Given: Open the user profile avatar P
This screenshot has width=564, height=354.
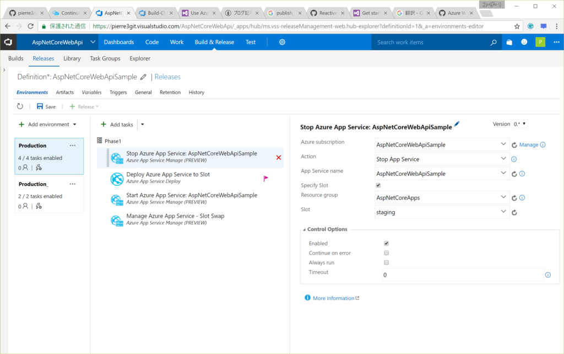Looking at the screenshot, I should [x=540, y=42].
